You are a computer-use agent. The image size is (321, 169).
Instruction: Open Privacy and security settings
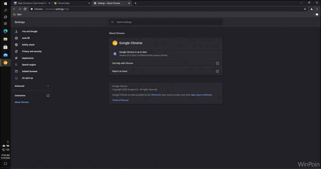[x=31, y=51]
